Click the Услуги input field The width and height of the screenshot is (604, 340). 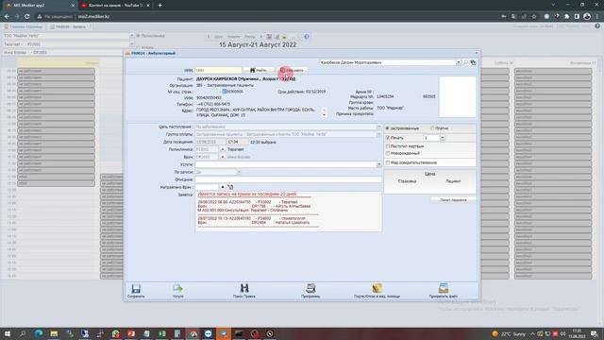285,164
